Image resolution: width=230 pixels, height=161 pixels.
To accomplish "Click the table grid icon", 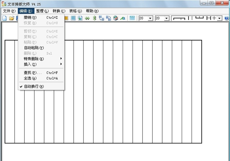I will tap(132, 18).
